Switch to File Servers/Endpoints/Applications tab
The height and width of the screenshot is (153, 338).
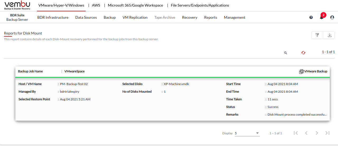pos(200,5)
